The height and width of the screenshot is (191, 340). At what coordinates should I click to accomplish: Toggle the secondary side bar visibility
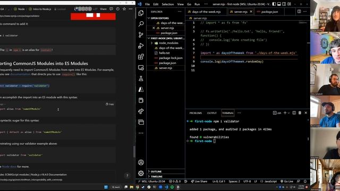(x=284, y=4)
